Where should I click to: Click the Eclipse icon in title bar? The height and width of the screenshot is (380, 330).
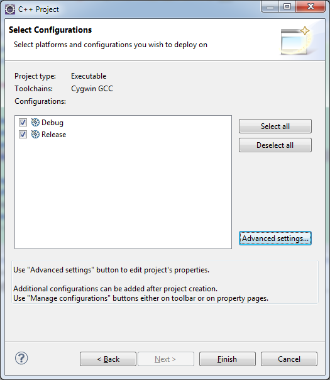click(10, 9)
